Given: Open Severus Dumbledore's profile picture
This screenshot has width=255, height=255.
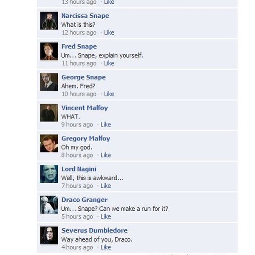Looking at the screenshot, I should 49,235.
